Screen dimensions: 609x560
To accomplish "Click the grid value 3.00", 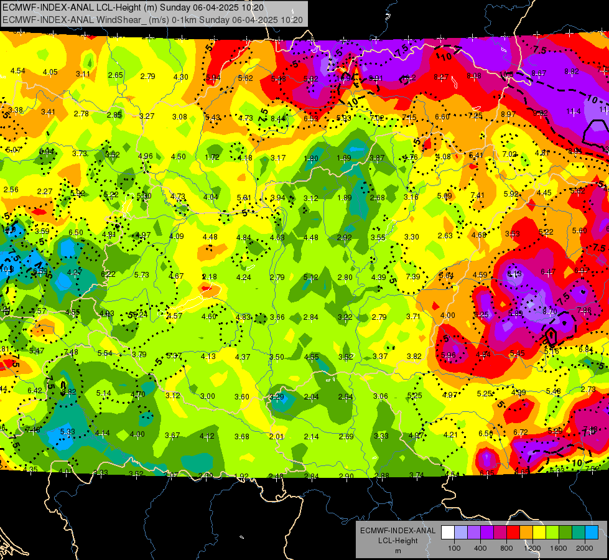I will pos(207,396).
